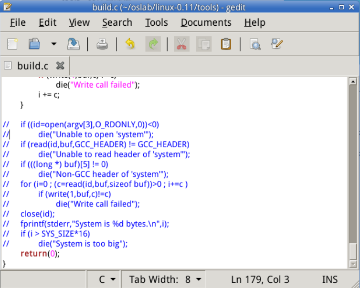Click the scrollbar down arrow
Viewport: 360px width, 288px height.
(353, 265)
